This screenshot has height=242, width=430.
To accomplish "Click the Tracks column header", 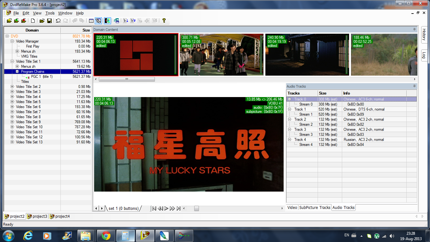I will (x=302, y=93).
